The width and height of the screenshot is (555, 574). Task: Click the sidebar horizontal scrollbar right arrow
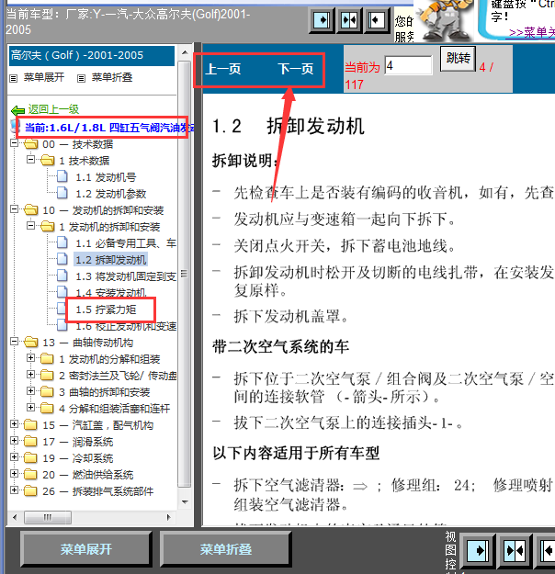(168, 517)
